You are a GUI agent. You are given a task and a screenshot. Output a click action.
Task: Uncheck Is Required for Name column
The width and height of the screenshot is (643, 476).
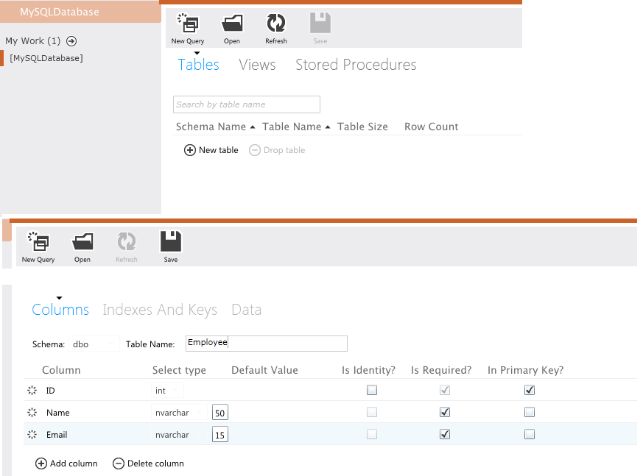point(445,413)
